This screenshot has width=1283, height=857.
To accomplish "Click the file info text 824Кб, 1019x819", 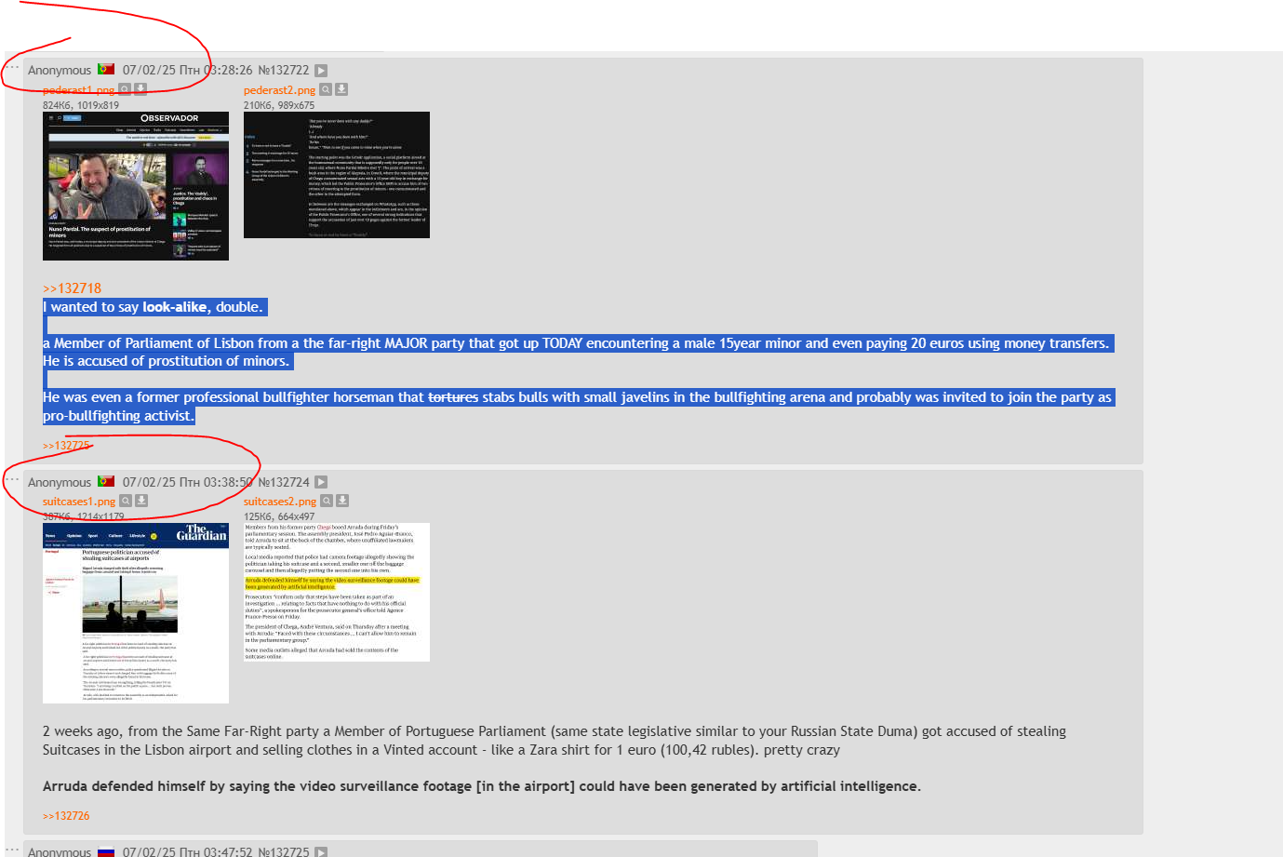I will coord(81,105).
